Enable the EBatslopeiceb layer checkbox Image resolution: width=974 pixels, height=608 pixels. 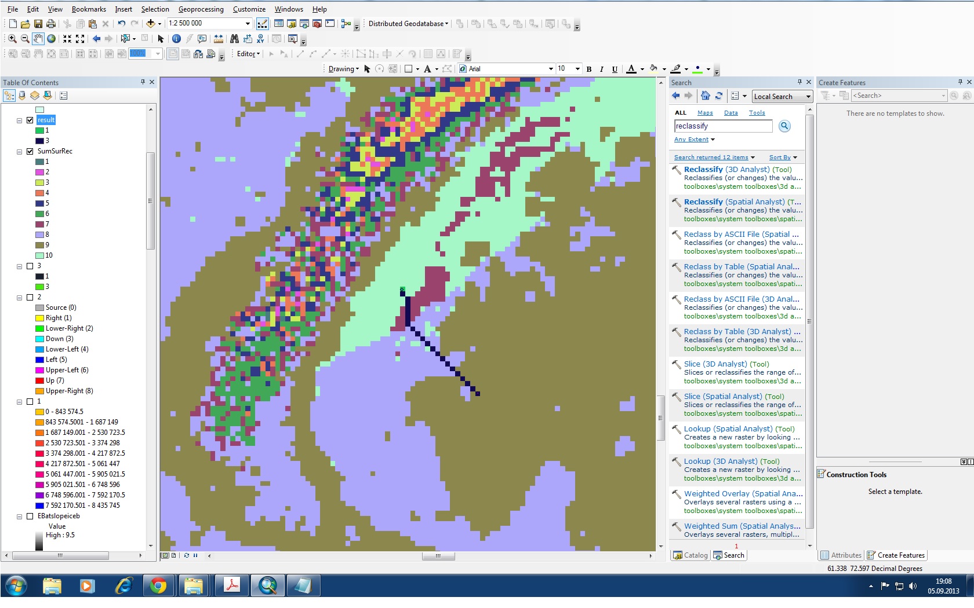tap(30, 516)
